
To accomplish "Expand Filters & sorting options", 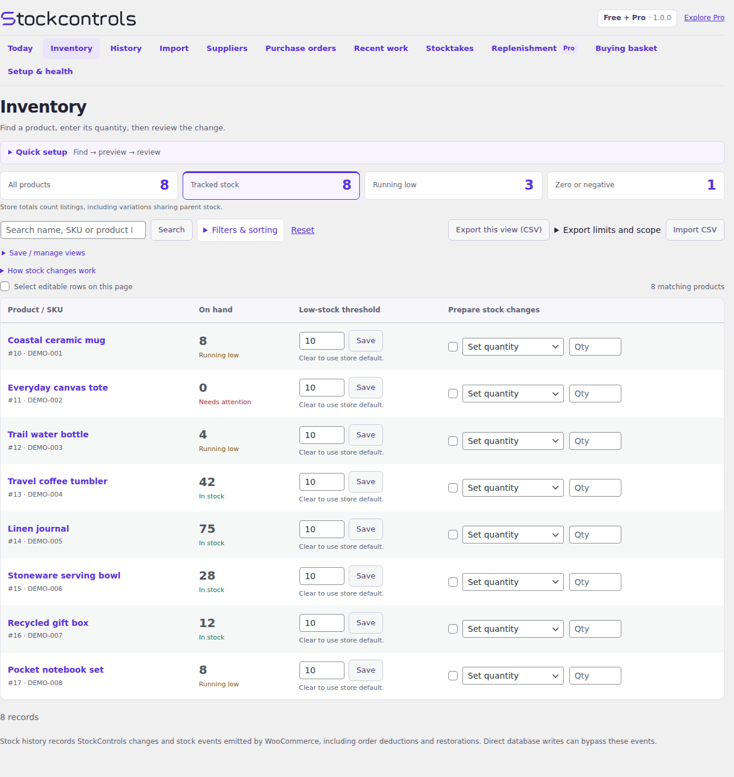I will click(x=240, y=230).
